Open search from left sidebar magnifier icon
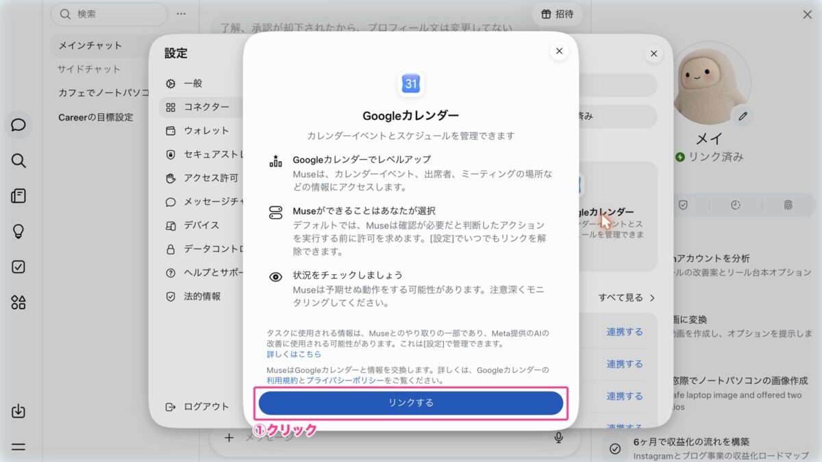This screenshot has width=822, height=462. point(18,161)
